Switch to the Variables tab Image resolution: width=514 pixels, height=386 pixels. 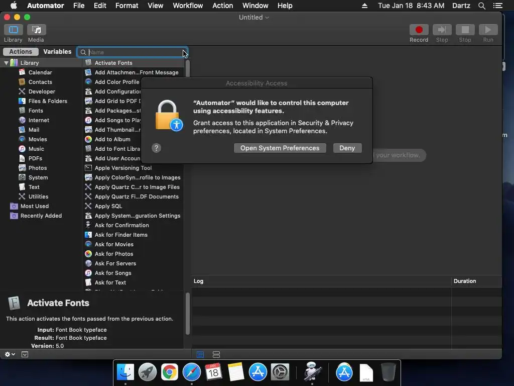pyautogui.click(x=57, y=52)
